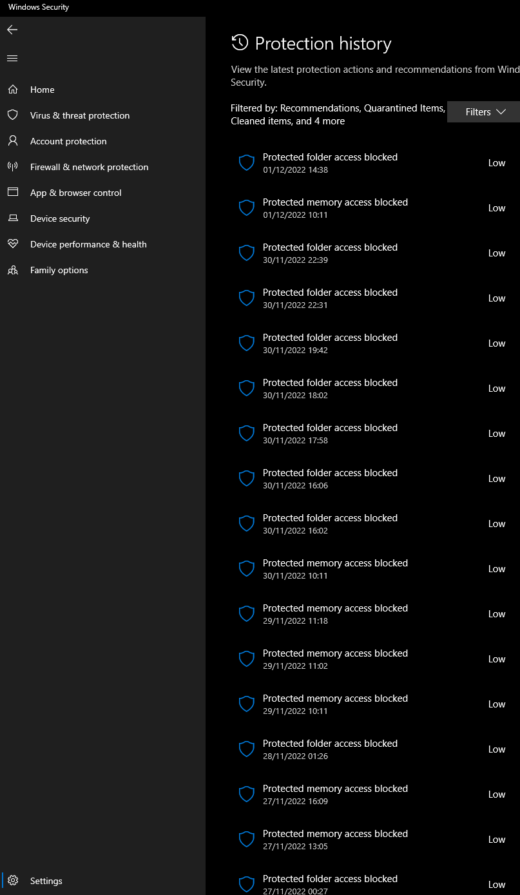Click the Settings gear icon
The image size is (520, 895).
tap(14, 881)
